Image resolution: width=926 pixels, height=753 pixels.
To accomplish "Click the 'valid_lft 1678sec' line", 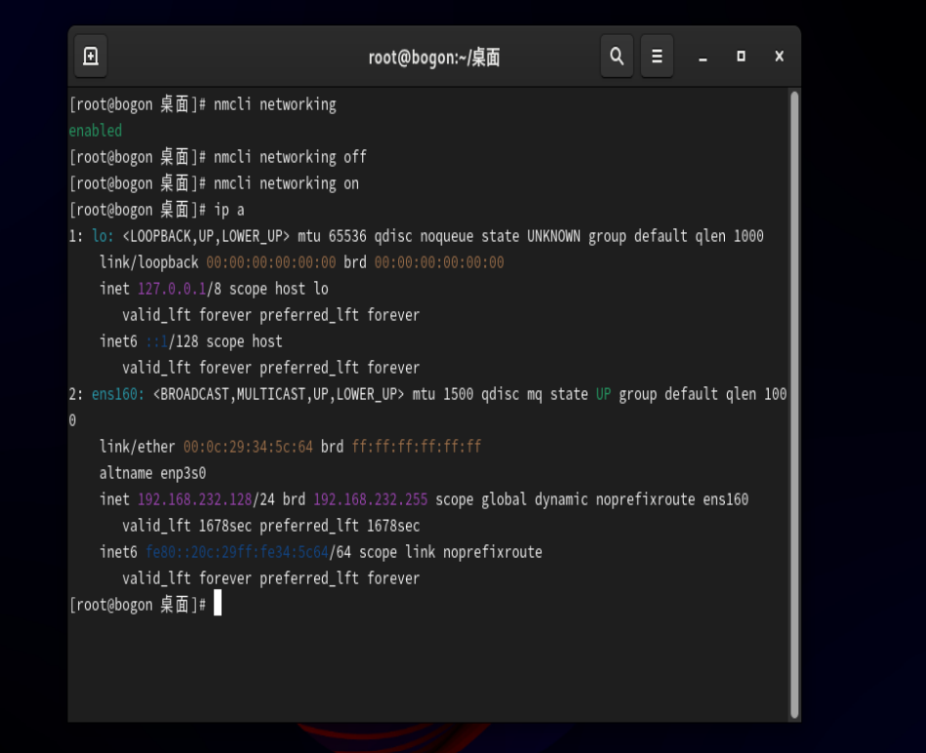I will [x=271, y=526].
